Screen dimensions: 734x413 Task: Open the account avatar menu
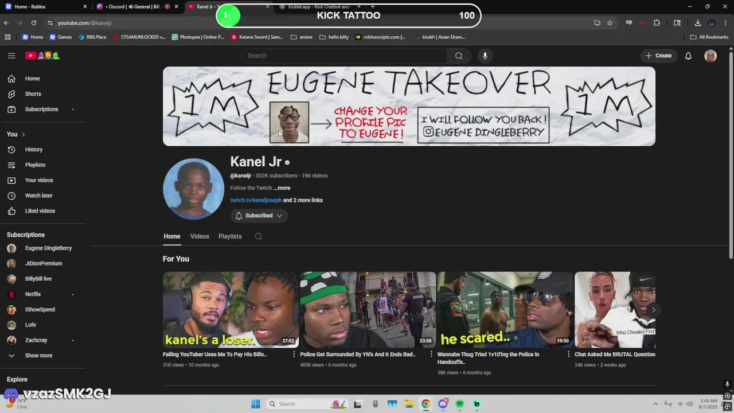coord(710,56)
